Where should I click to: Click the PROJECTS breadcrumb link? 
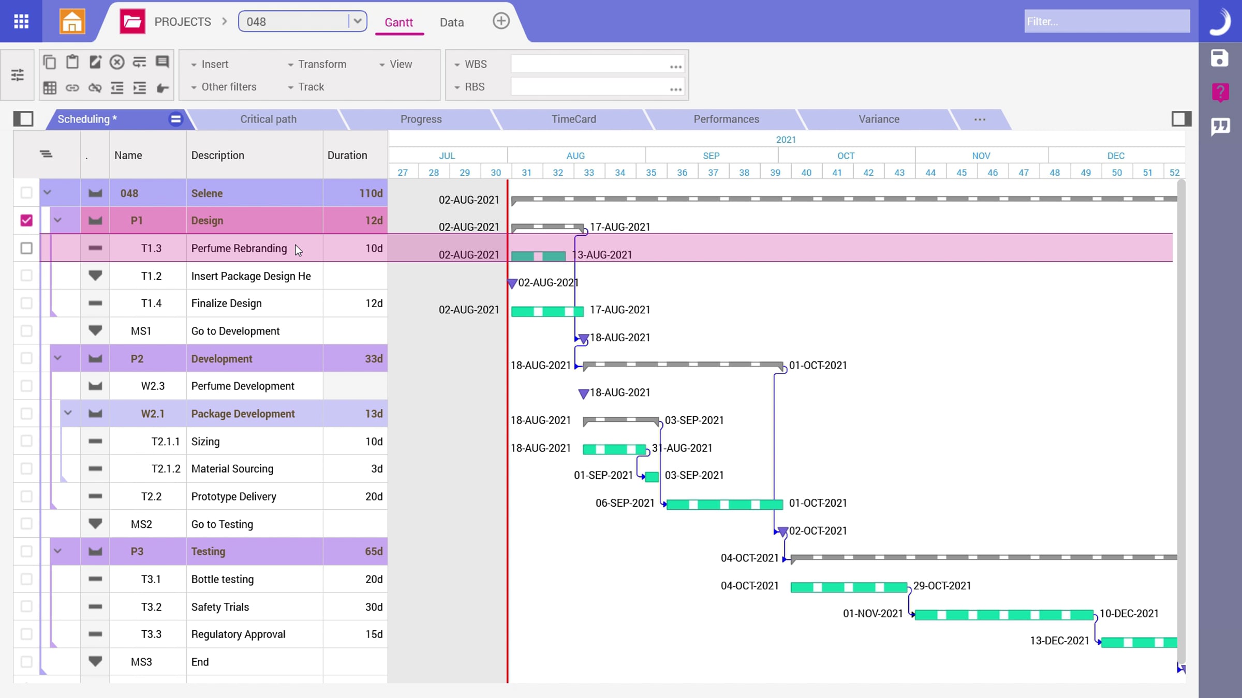coord(183,22)
